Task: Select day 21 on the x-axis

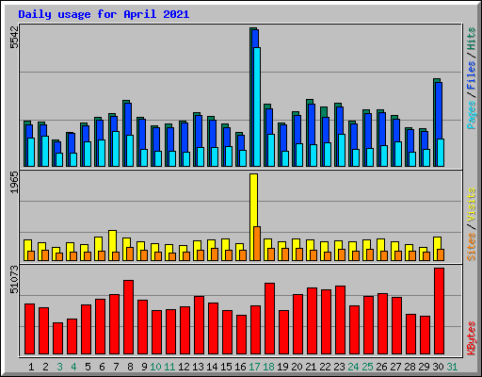Action: [x=311, y=367]
